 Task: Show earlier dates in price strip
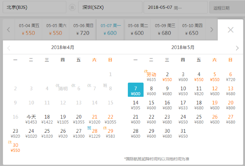click(8, 30)
